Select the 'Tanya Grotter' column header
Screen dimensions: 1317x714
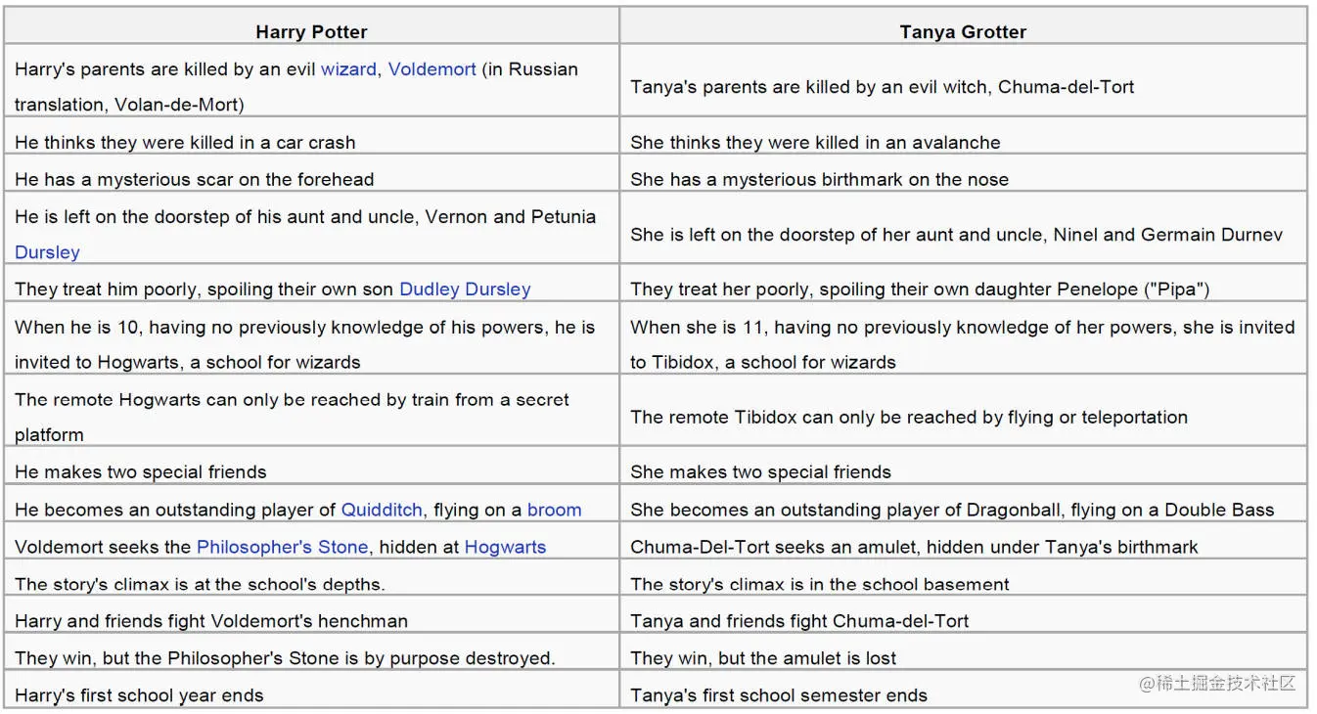[963, 31]
